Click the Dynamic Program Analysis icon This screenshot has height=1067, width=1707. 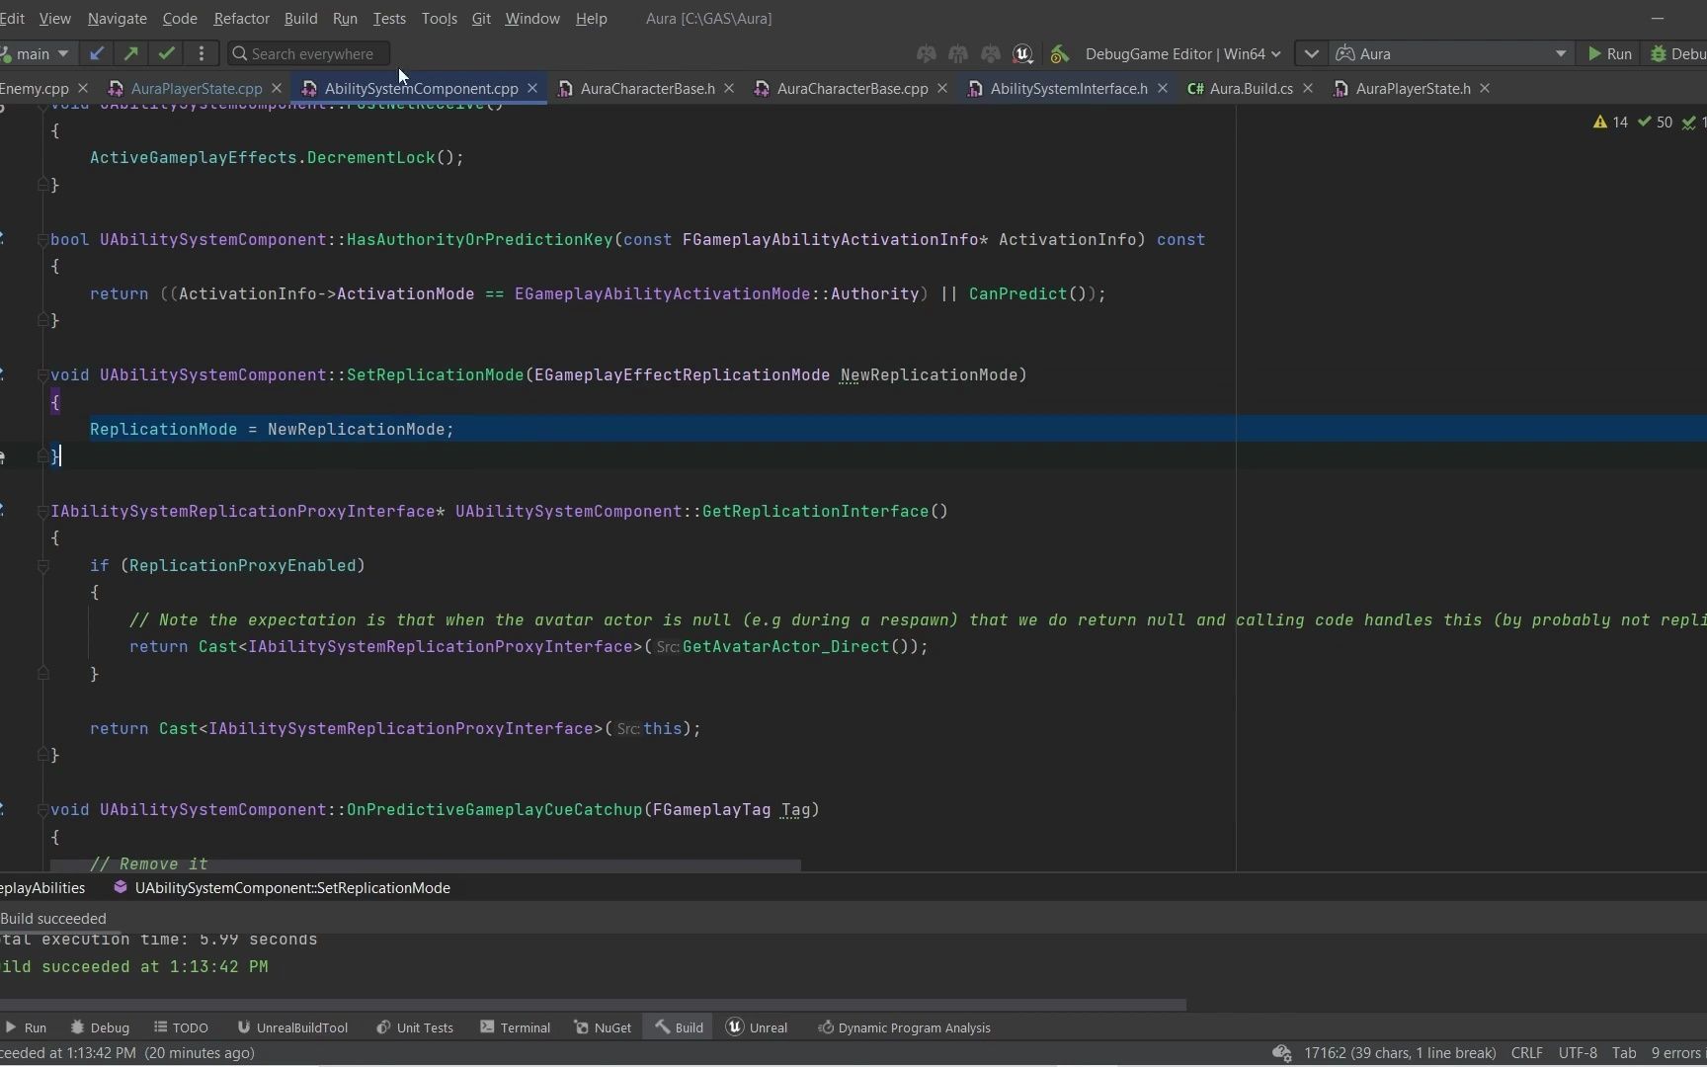coord(827,1027)
